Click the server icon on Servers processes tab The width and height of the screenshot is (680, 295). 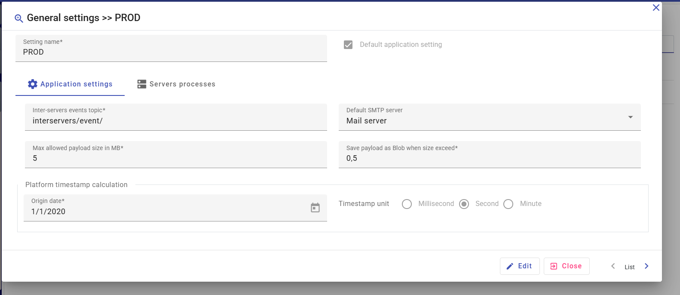142,84
